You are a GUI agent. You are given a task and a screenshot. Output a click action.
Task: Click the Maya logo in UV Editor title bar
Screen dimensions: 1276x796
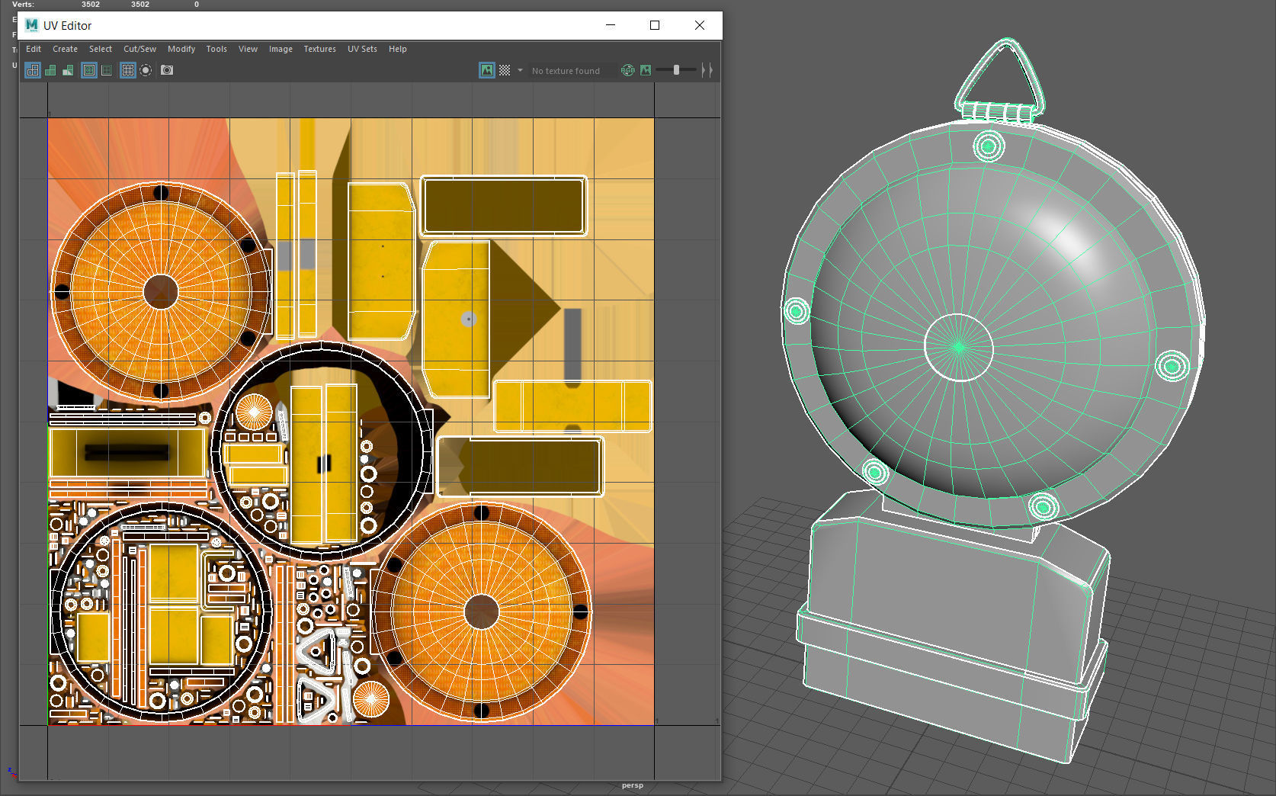pyautogui.click(x=31, y=25)
